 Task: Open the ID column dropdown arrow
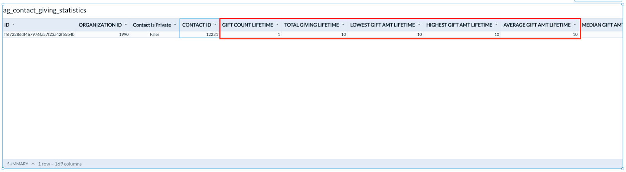(x=13, y=25)
